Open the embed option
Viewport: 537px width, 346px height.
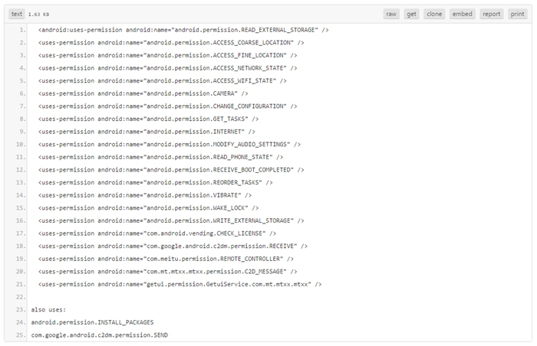pos(463,14)
